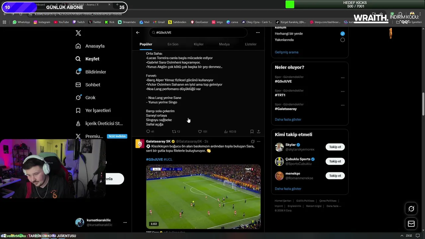Open Çubuklu Sports profile avatar
Image resolution: width=425 pixels, height=239 pixels.
[279, 161]
